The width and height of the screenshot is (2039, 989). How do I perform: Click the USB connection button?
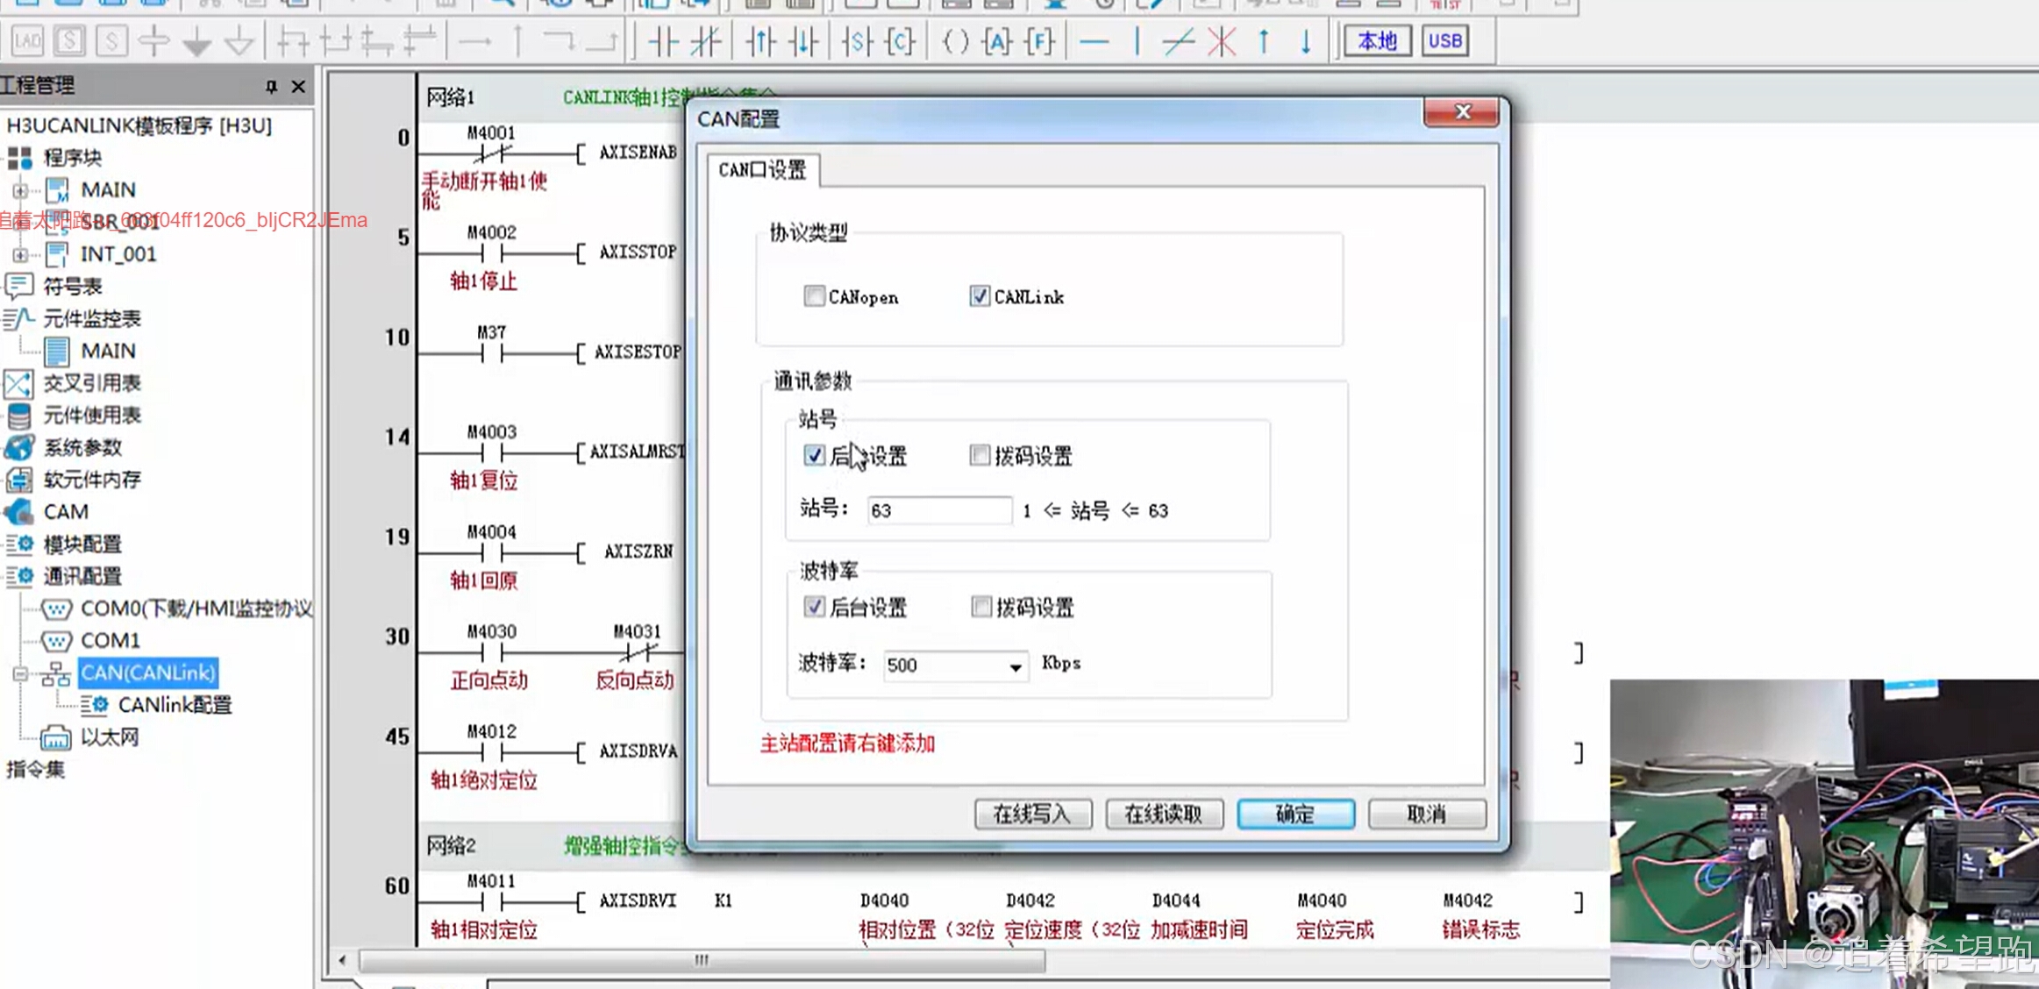(1444, 41)
